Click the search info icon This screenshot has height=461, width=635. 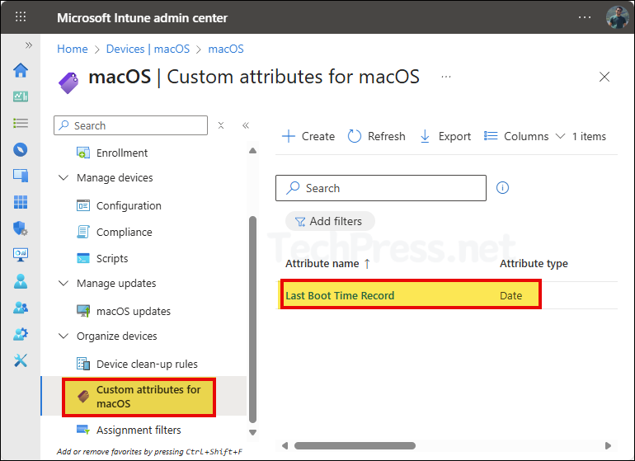502,187
